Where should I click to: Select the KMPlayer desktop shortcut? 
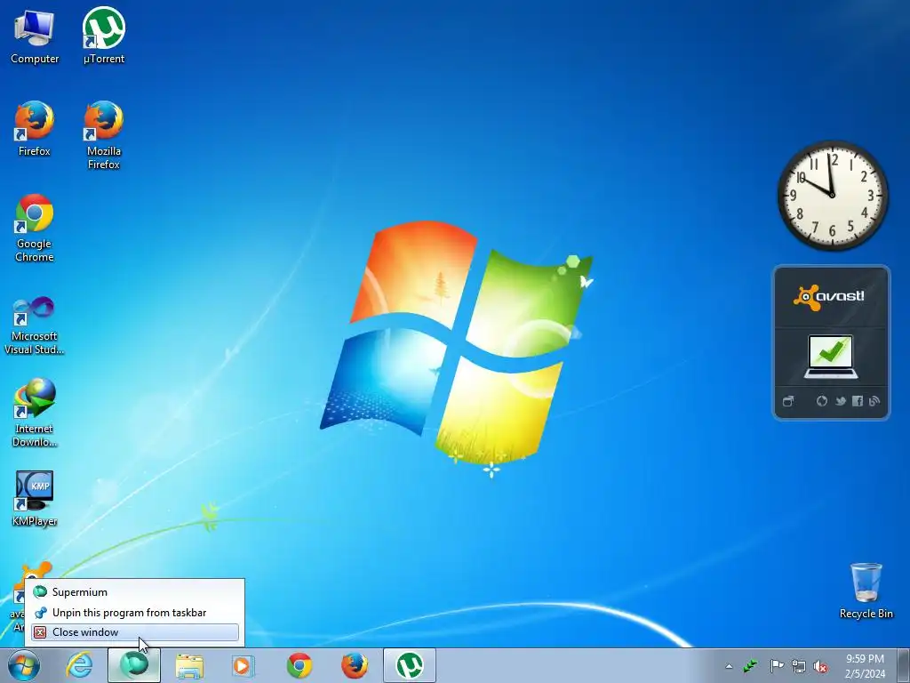[35, 498]
